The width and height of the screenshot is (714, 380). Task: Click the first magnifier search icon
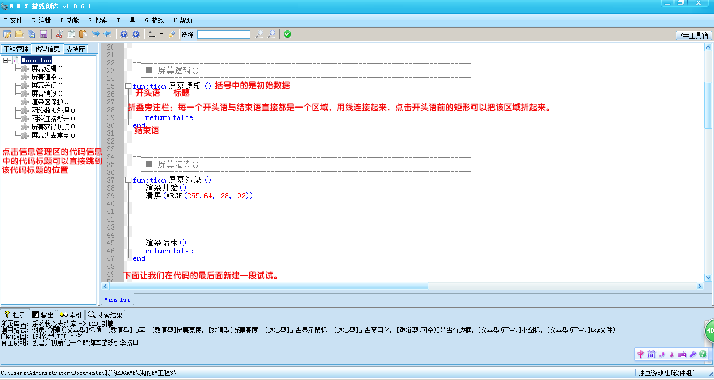[x=259, y=34]
